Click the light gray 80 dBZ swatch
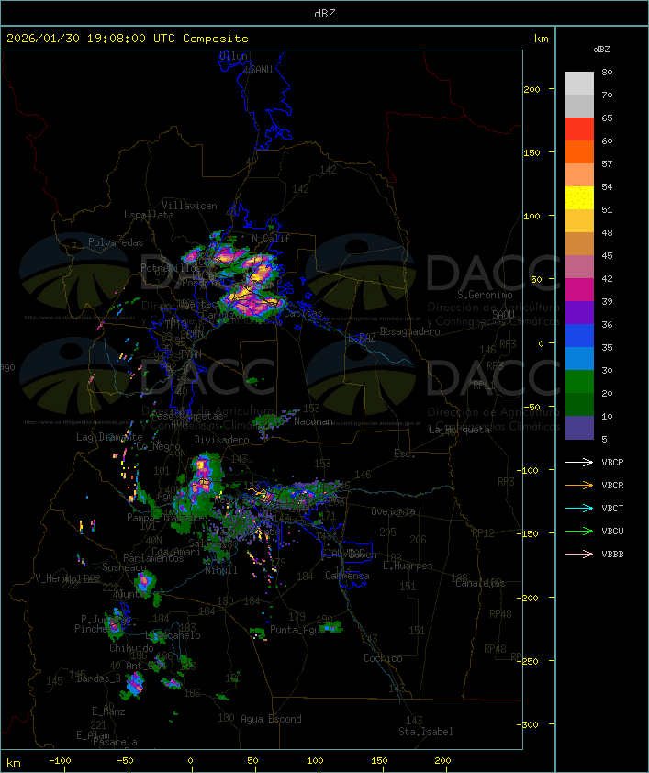649x773 pixels. pyautogui.click(x=579, y=83)
